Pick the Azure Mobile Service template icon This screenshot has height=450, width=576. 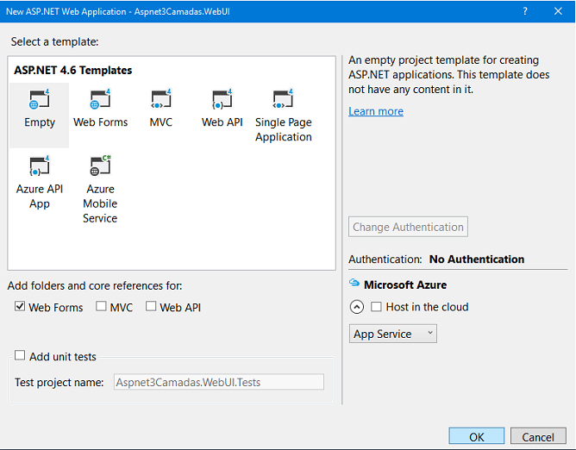100,166
